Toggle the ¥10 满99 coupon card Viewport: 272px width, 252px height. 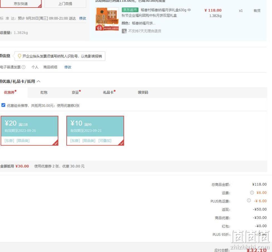pos(95,131)
